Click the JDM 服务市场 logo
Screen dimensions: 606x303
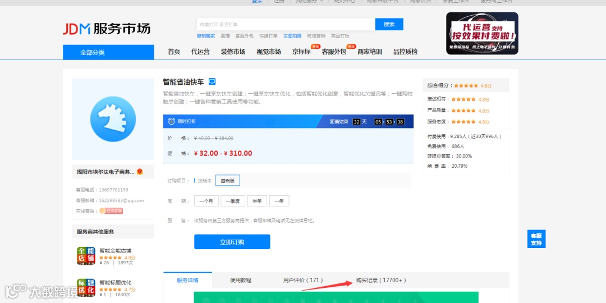(107, 29)
